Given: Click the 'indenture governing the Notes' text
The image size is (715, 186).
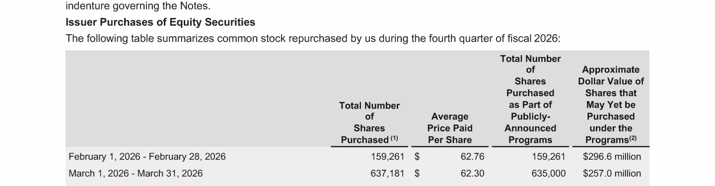Looking at the screenshot, I should pyautogui.click(x=138, y=6).
